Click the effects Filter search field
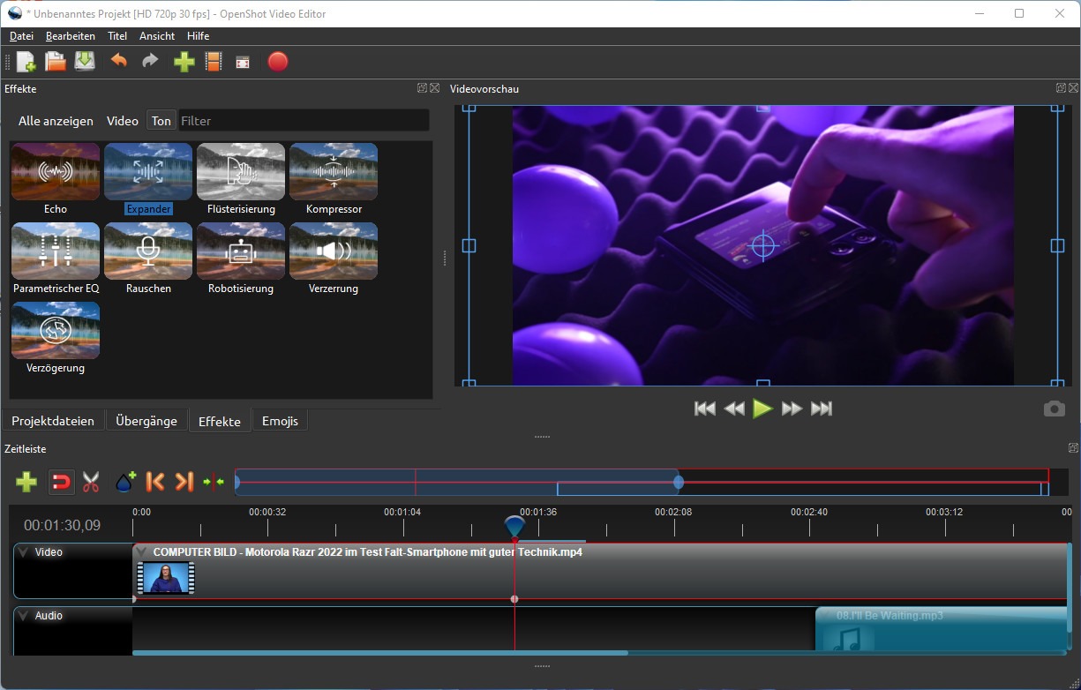This screenshot has width=1081, height=690. (303, 121)
